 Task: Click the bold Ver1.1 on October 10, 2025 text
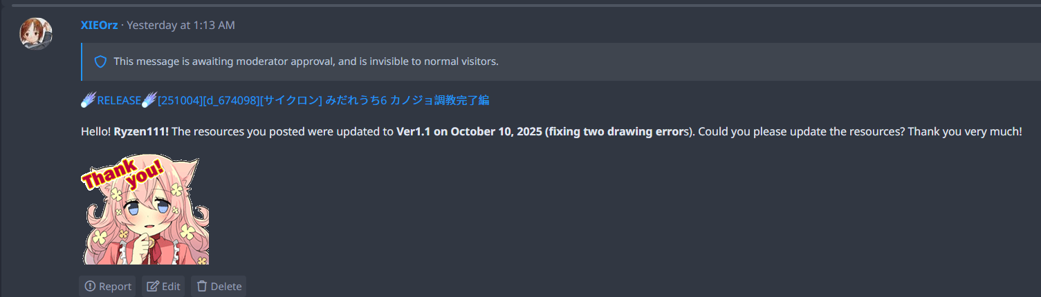coord(468,131)
